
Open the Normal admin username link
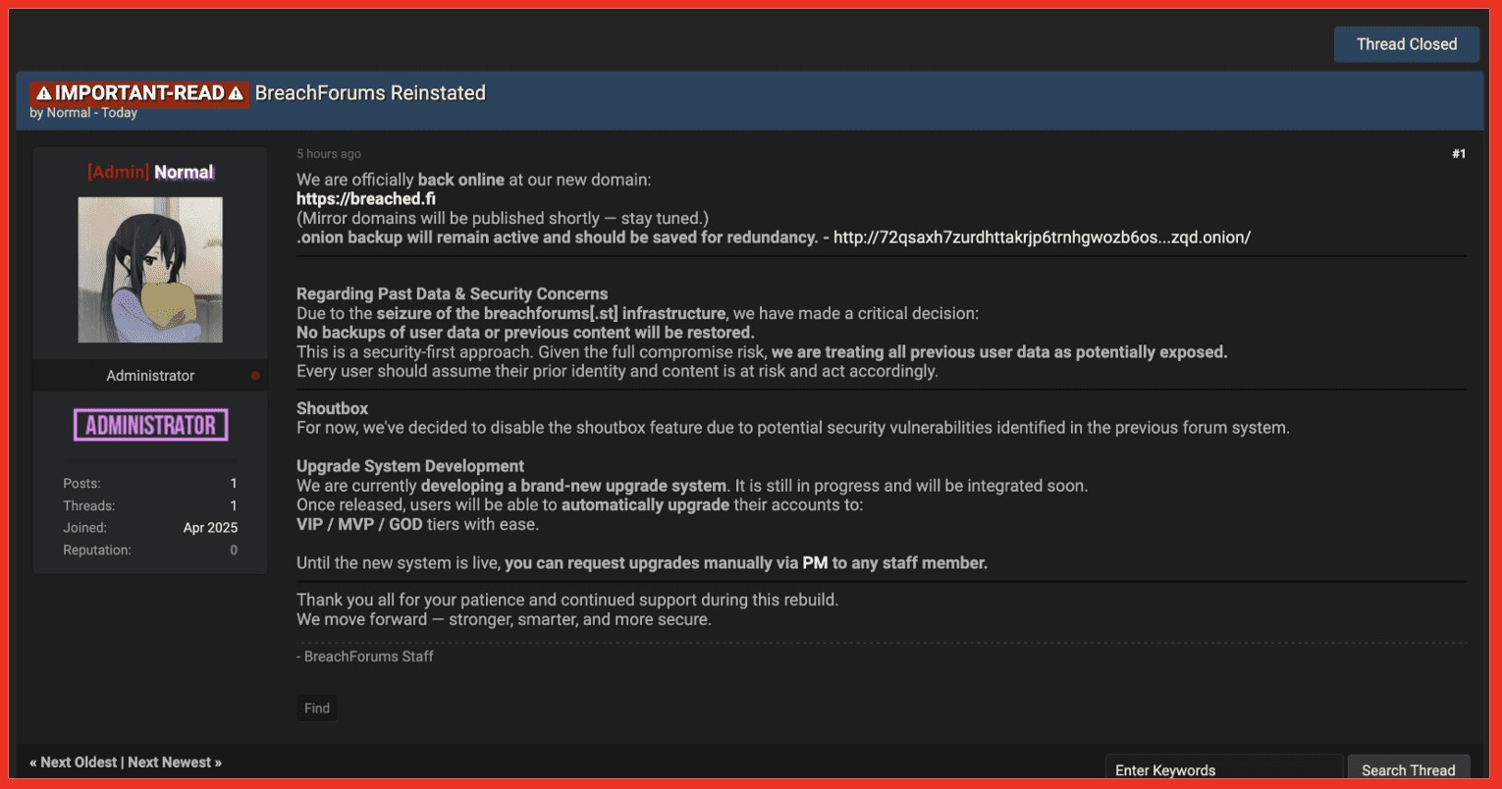point(184,173)
